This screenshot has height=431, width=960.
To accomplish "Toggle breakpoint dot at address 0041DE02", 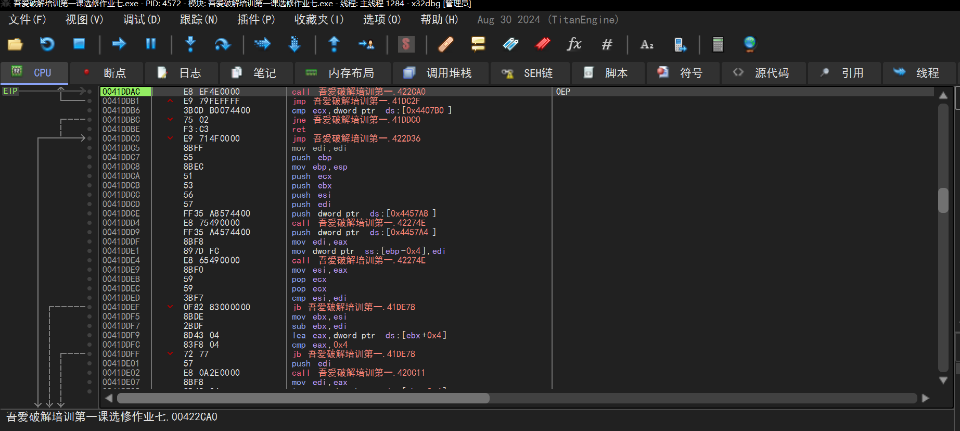I will tap(89, 373).
